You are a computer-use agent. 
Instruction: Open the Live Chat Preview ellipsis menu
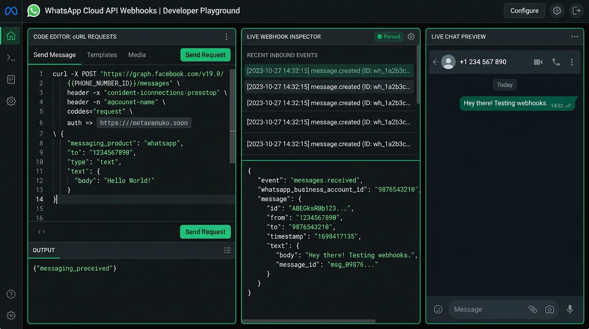tap(574, 36)
